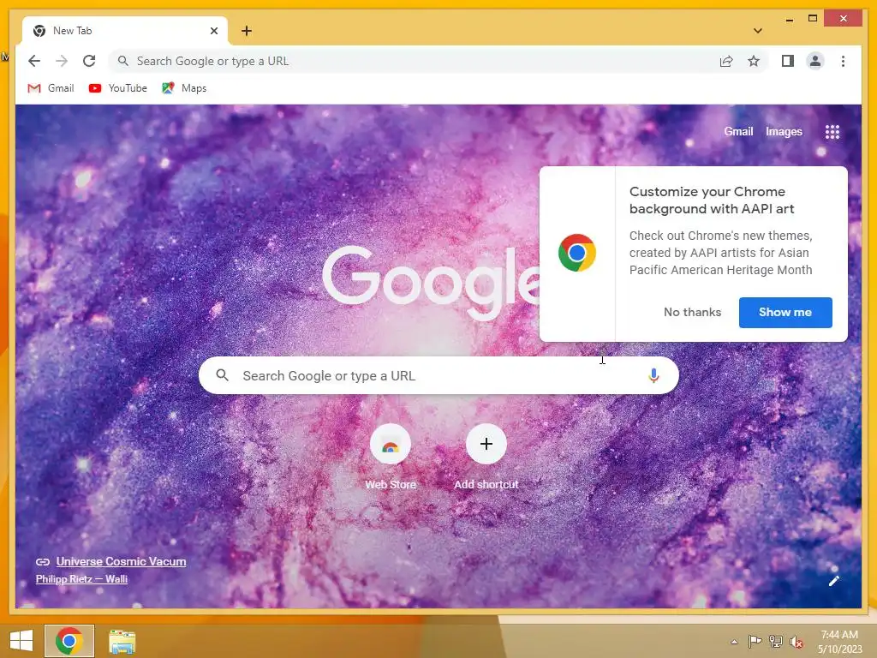The height and width of the screenshot is (658, 877).
Task: Open Chrome three-dot menu
Action: [x=843, y=61]
